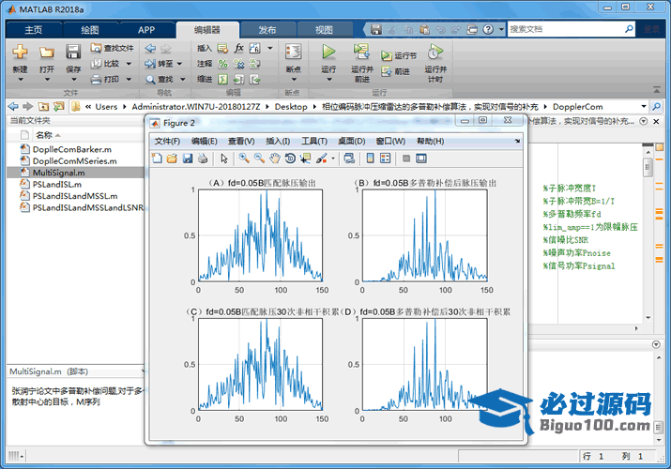Switch to the Plots (绘图) ribbon tab
This screenshot has width=671, height=469.
89,29
